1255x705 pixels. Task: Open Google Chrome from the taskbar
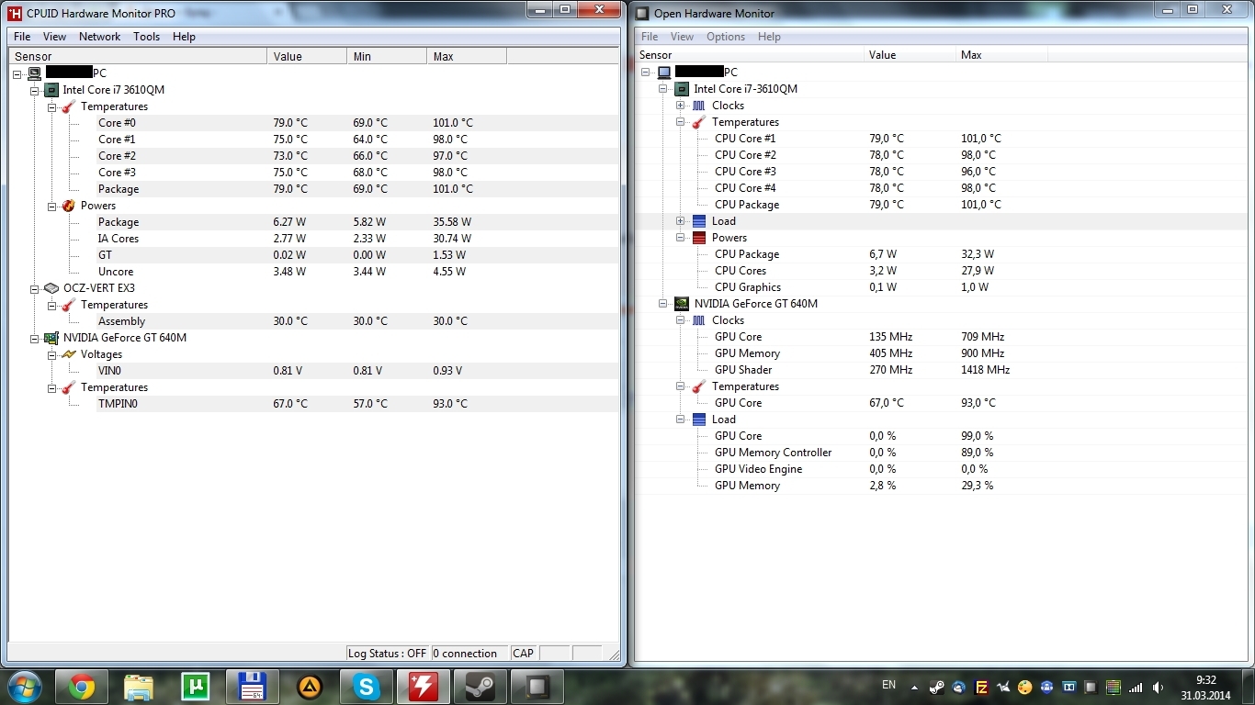pyautogui.click(x=82, y=687)
